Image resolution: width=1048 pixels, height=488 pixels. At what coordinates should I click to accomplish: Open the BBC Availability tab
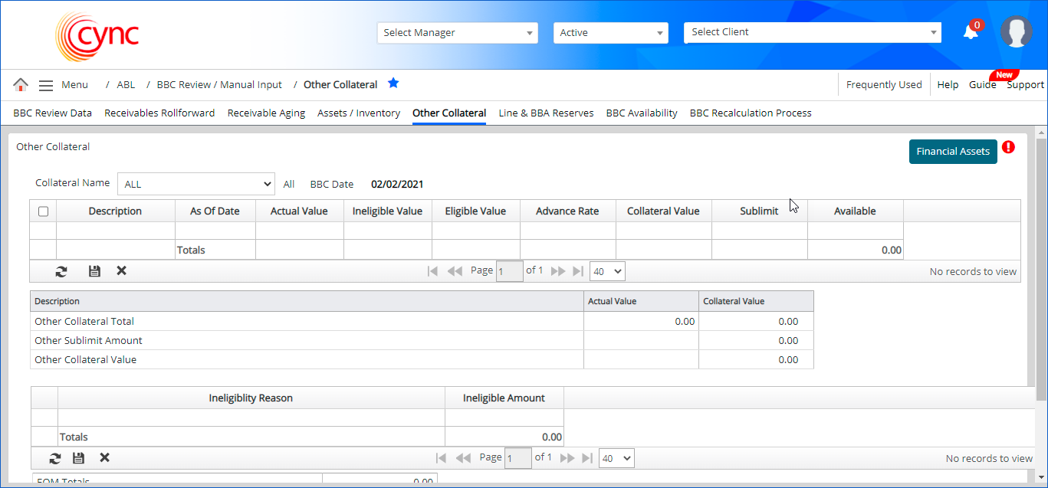click(641, 113)
